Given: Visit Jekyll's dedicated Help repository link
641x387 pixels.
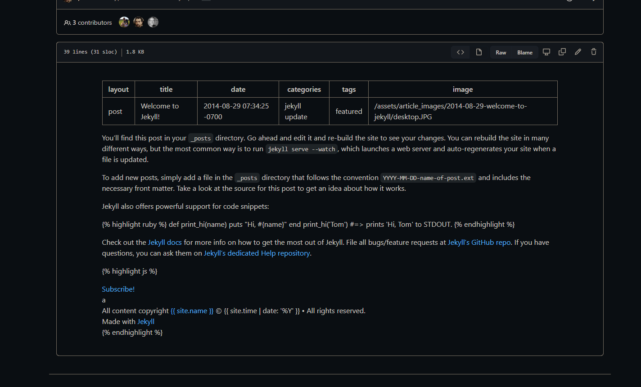Looking at the screenshot, I should (x=257, y=253).
